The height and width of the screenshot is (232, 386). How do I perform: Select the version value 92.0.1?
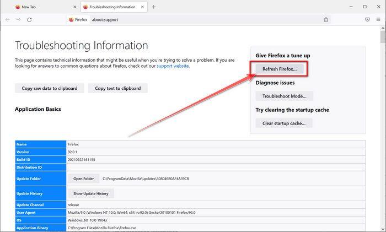point(72,152)
